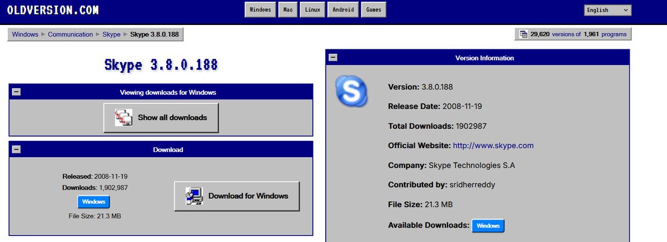Viewport: 667px width, 242px height.
Task: Collapse the Viewing downloads for Windows panel
Action: point(16,92)
